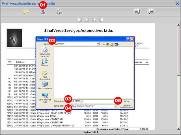181x135 pixels.
Task: Expand the Ordens folder dropdown
Action: 98,44
